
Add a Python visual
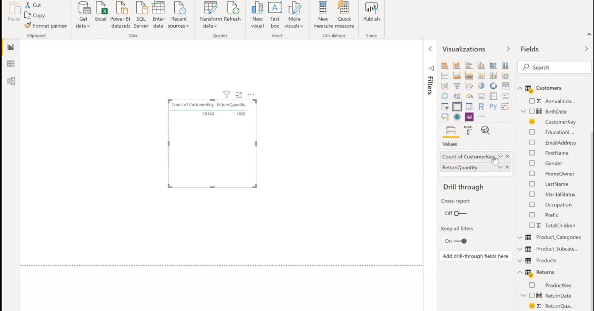click(493, 106)
